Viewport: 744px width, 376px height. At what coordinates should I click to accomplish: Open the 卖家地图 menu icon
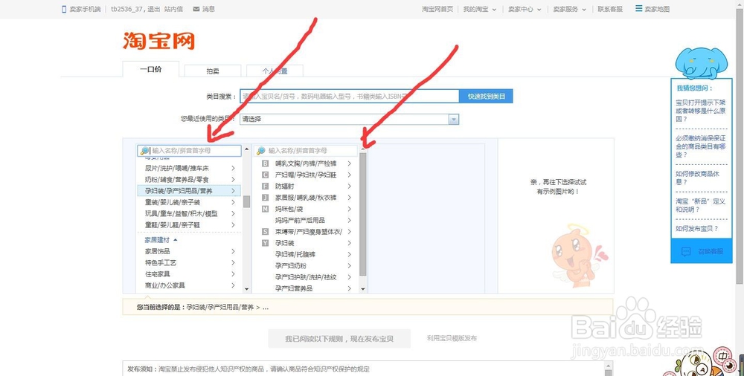click(x=638, y=8)
